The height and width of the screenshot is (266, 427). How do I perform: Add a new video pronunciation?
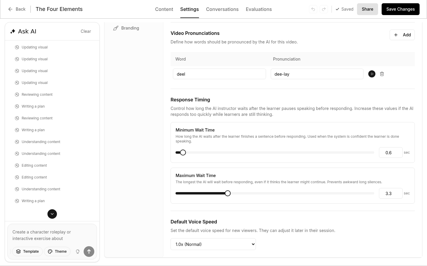click(x=402, y=35)
